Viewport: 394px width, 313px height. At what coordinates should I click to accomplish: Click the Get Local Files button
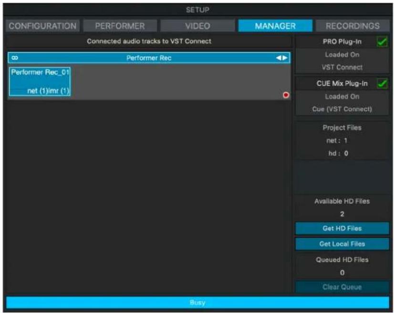(x=342, y=244)
